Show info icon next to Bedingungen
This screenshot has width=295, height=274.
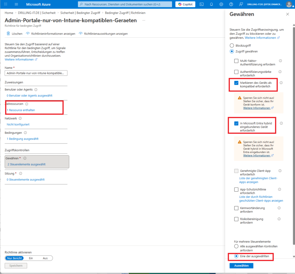[25, 133]
